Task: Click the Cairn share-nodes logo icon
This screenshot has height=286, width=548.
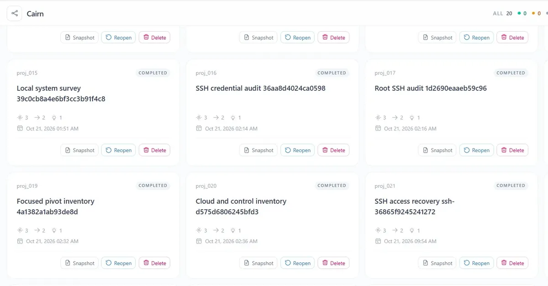Action: click(15, 14)
